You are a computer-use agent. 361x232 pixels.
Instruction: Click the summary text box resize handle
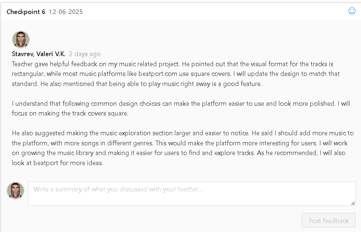[353, 203]
